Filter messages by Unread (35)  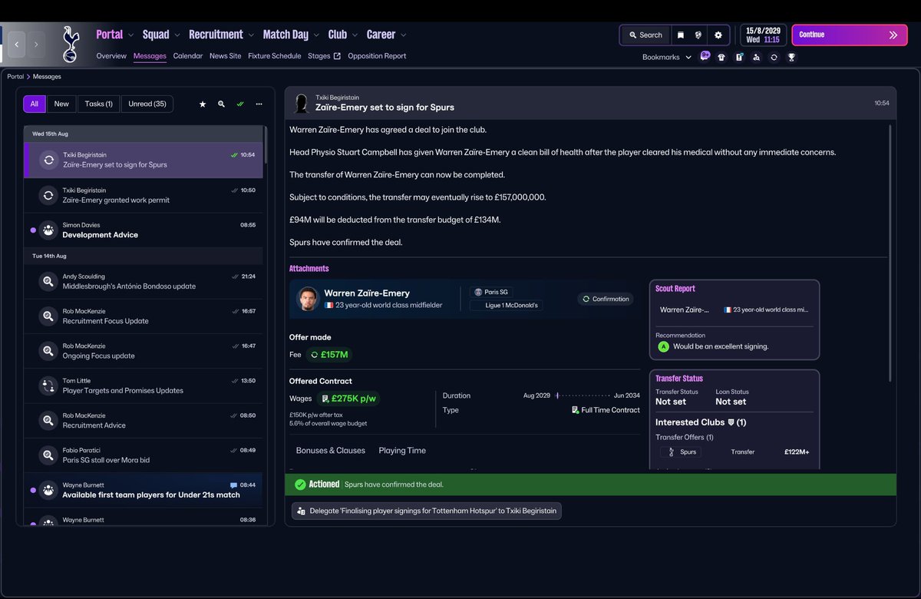point(147,104)
